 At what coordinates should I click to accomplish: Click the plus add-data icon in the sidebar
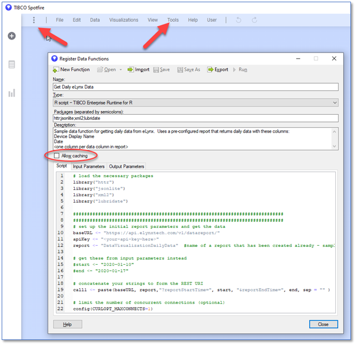pyautogui.click(x=12, y=36)
